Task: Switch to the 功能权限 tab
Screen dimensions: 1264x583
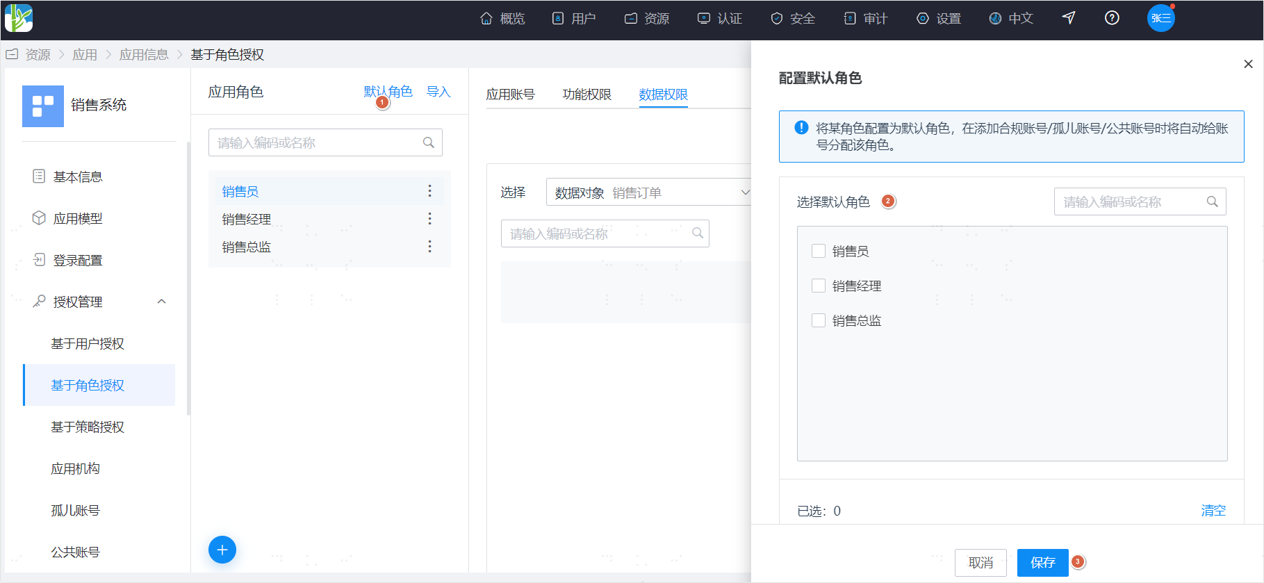Action: coord(586,94)
